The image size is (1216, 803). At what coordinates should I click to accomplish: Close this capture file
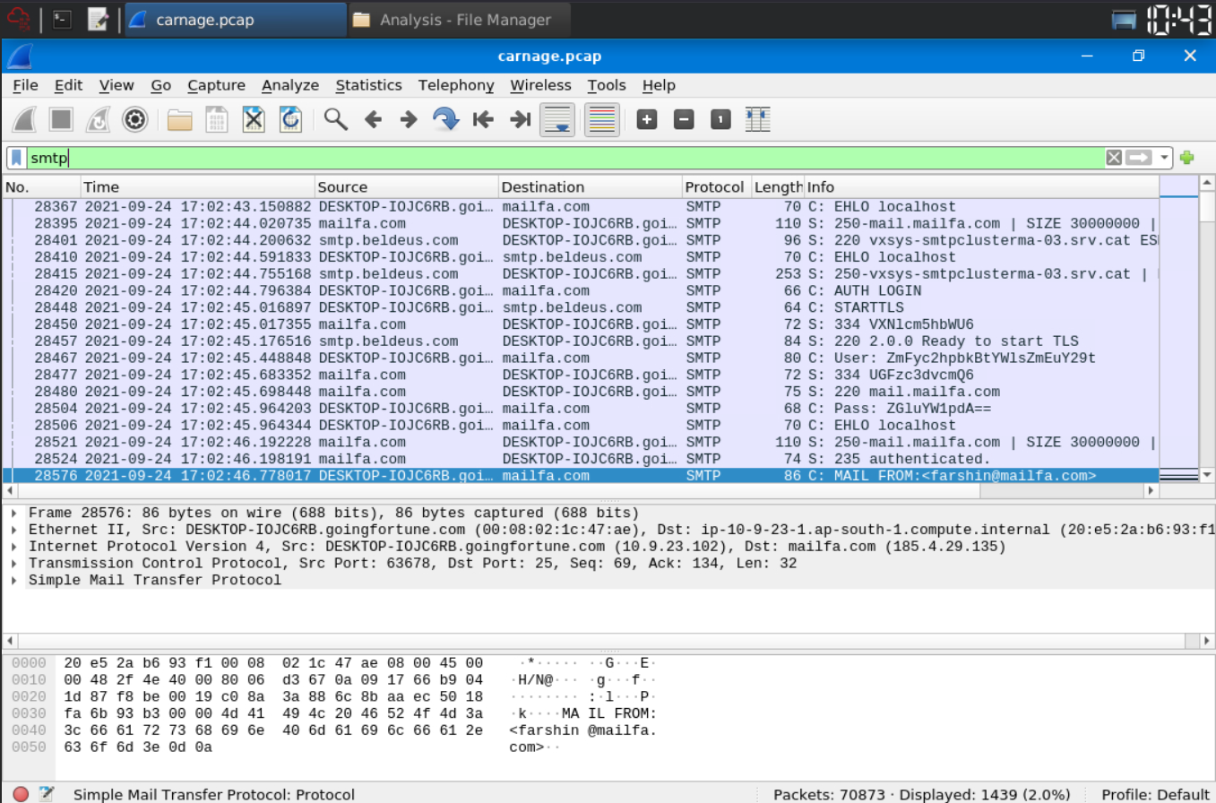tap(254, 119)
